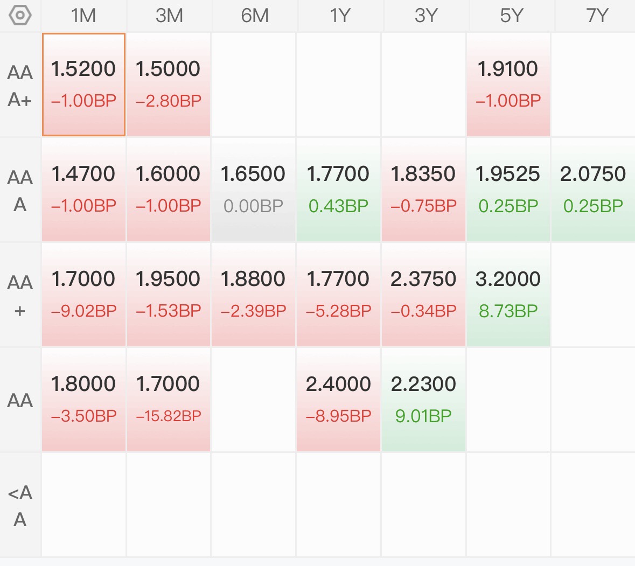Viewport: 635px width, 566px height.
Task: Select the 3M column header
Action: (169, 16)
